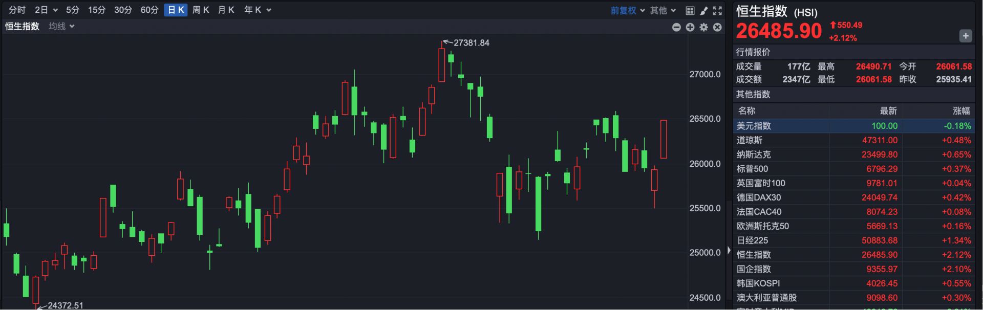Remove the chart with X icon
The height and width of the screenshot is (310, 983).
tap(718, 27)
